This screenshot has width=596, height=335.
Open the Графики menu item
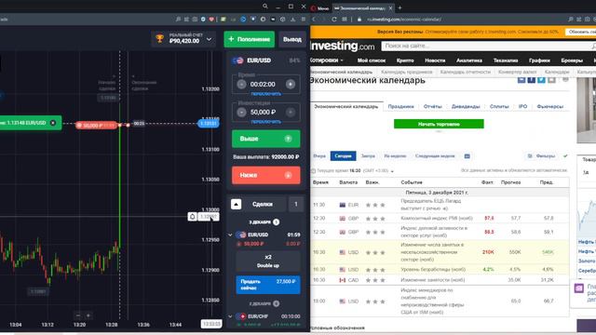coord(539,60)
